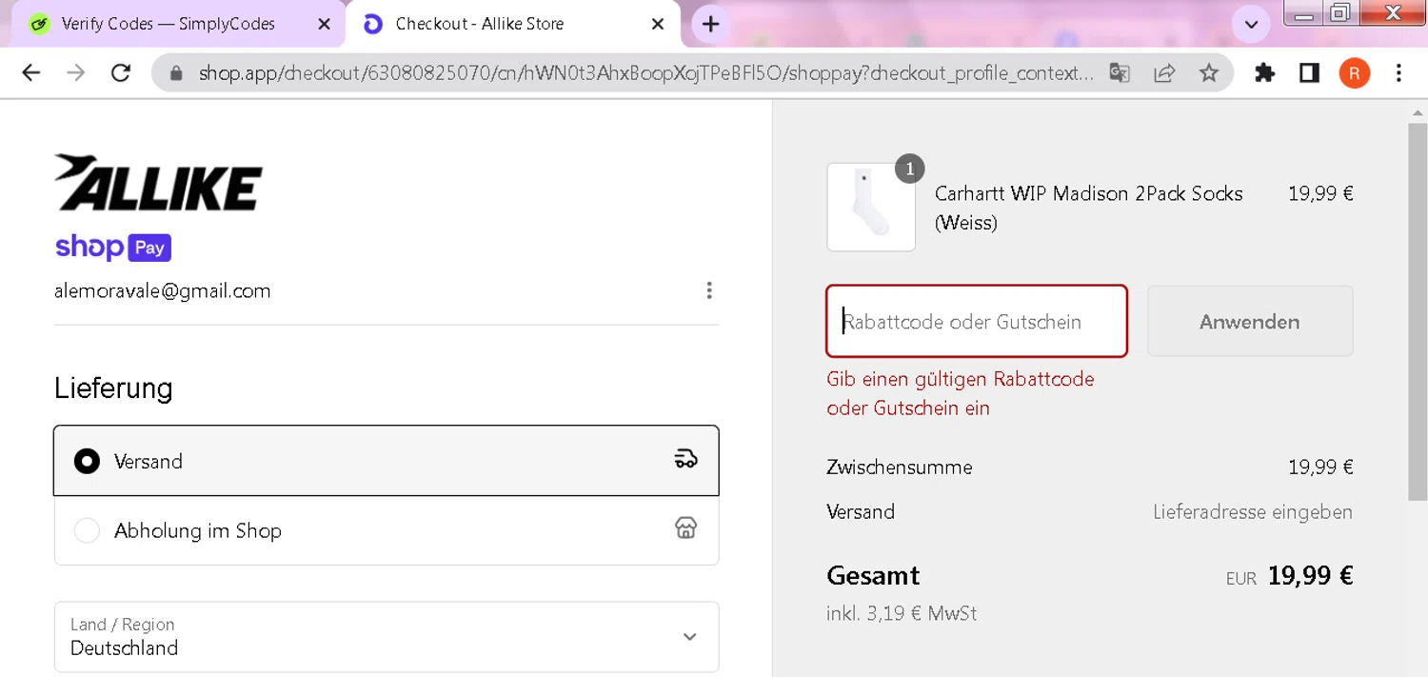This screenshot has width=1428, height=677.
Task: Click the invalid discount code error message
Action: 961,393
